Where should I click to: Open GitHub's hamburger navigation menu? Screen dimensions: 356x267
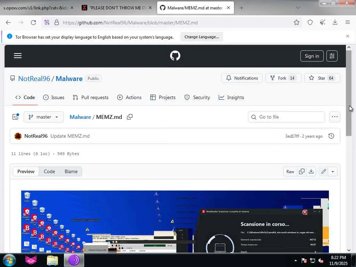(x=18, y=56)
